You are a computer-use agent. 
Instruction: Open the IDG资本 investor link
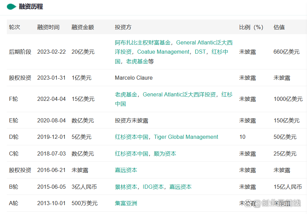click(153, 187)
